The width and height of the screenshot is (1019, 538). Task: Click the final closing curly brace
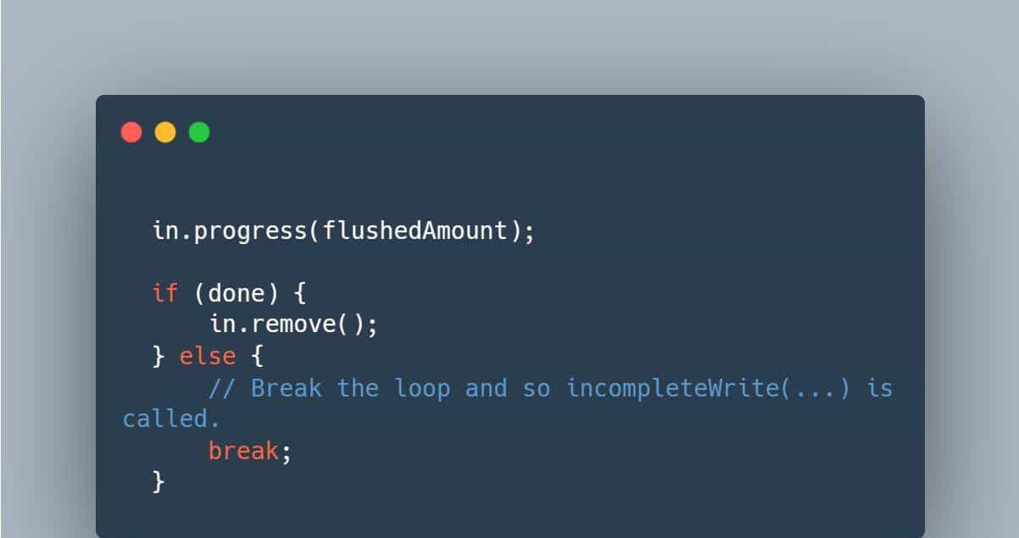click(158, 482)
